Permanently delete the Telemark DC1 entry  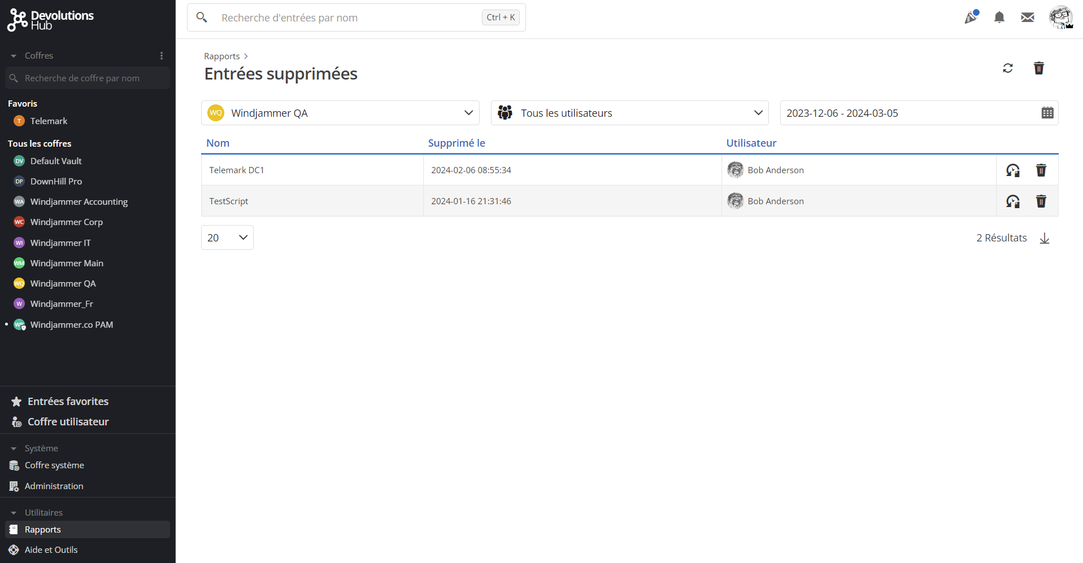point(1041,170)
